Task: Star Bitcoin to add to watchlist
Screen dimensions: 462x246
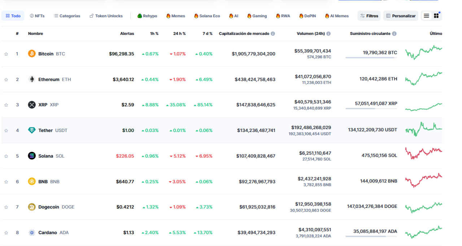Action: pos(6,54)
